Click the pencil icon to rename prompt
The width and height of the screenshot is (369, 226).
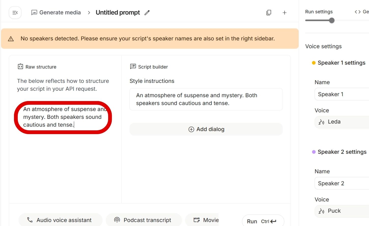[x=147, y=13]
